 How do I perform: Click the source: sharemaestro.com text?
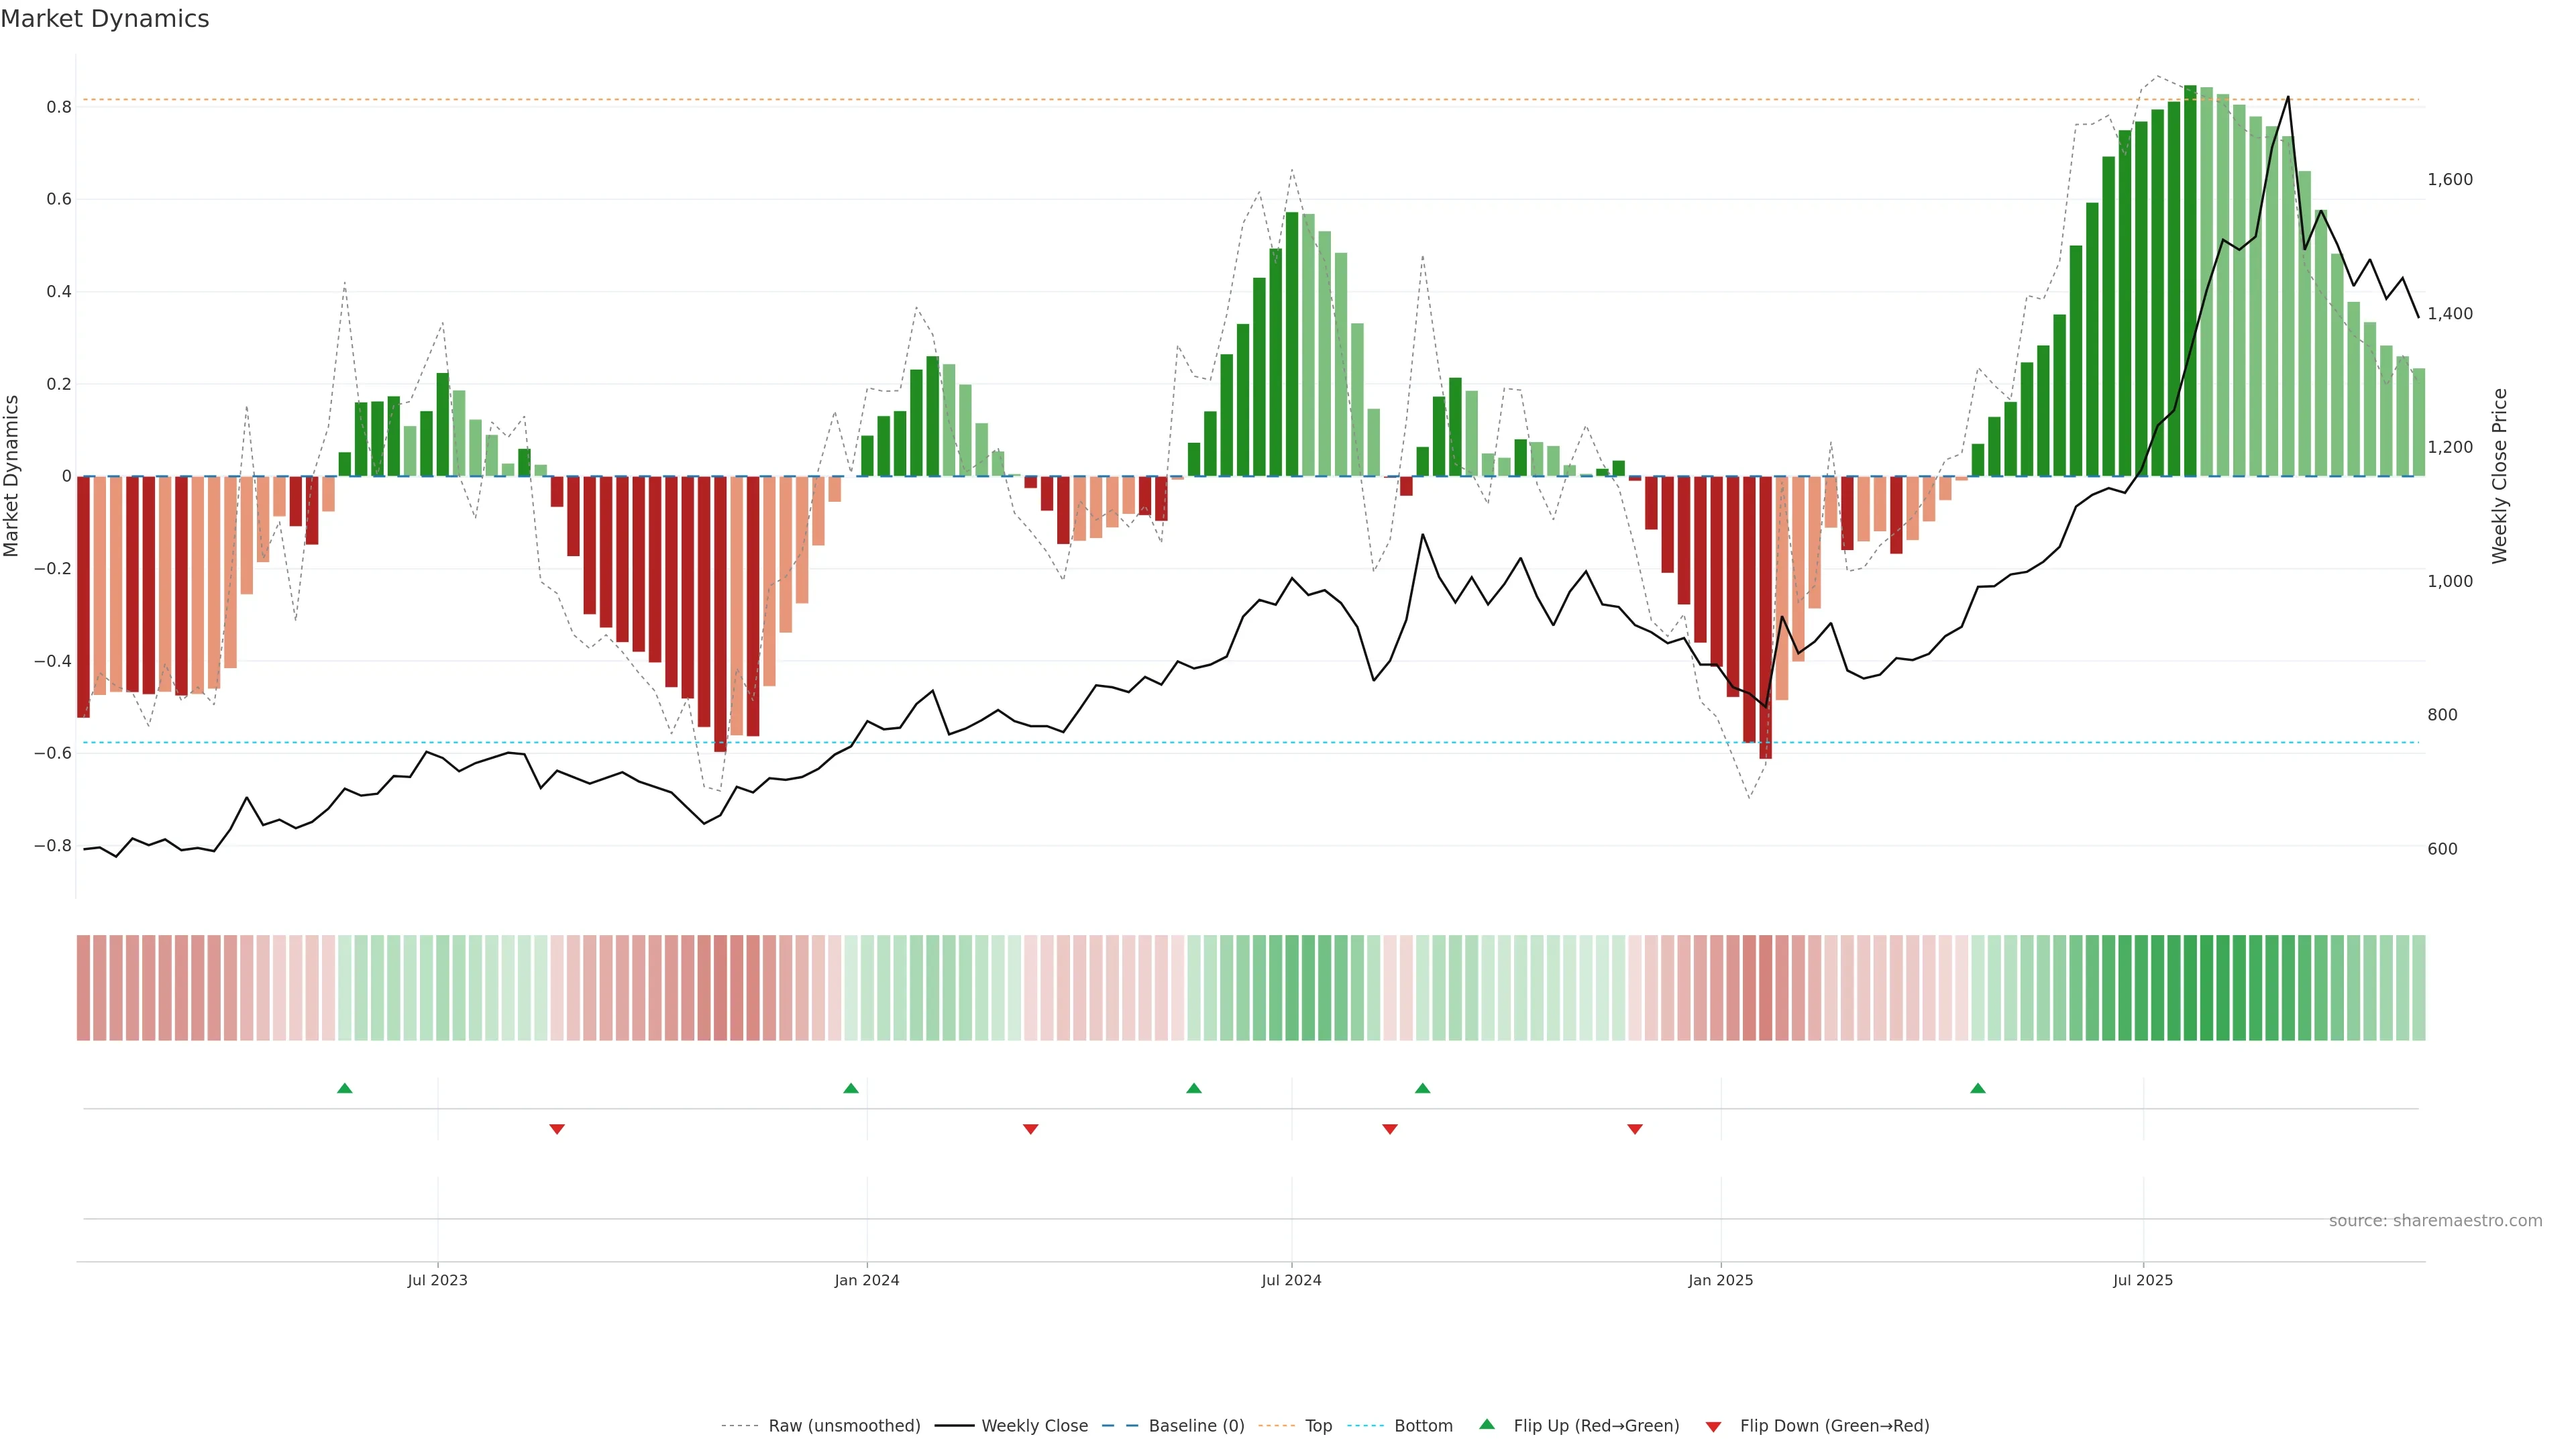(2435, 1220)
